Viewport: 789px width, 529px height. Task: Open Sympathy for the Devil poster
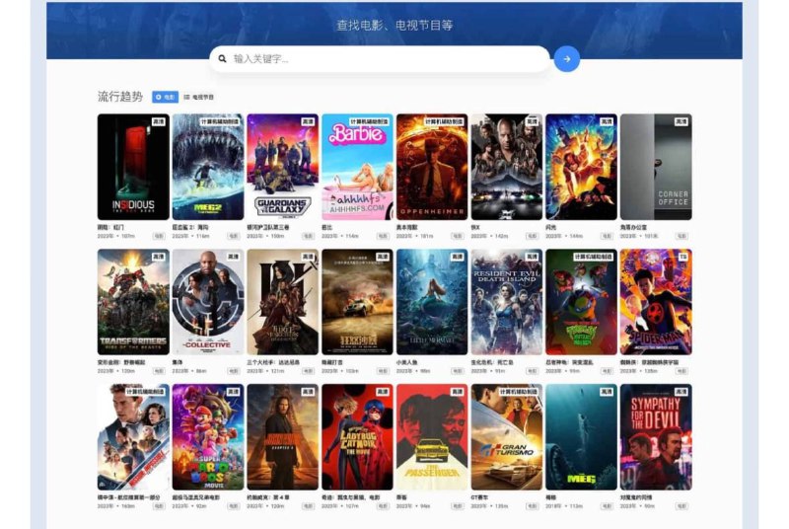[656, 437]
